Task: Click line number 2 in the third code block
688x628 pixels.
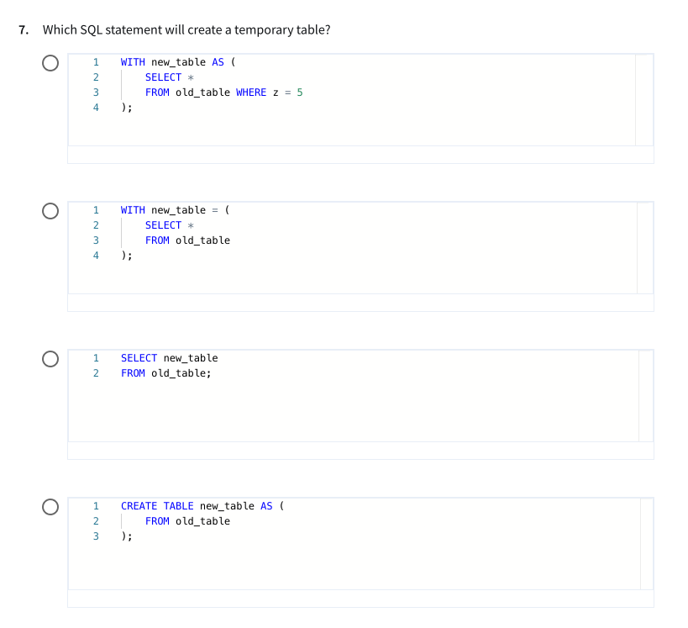Action: tap(96, 373)
